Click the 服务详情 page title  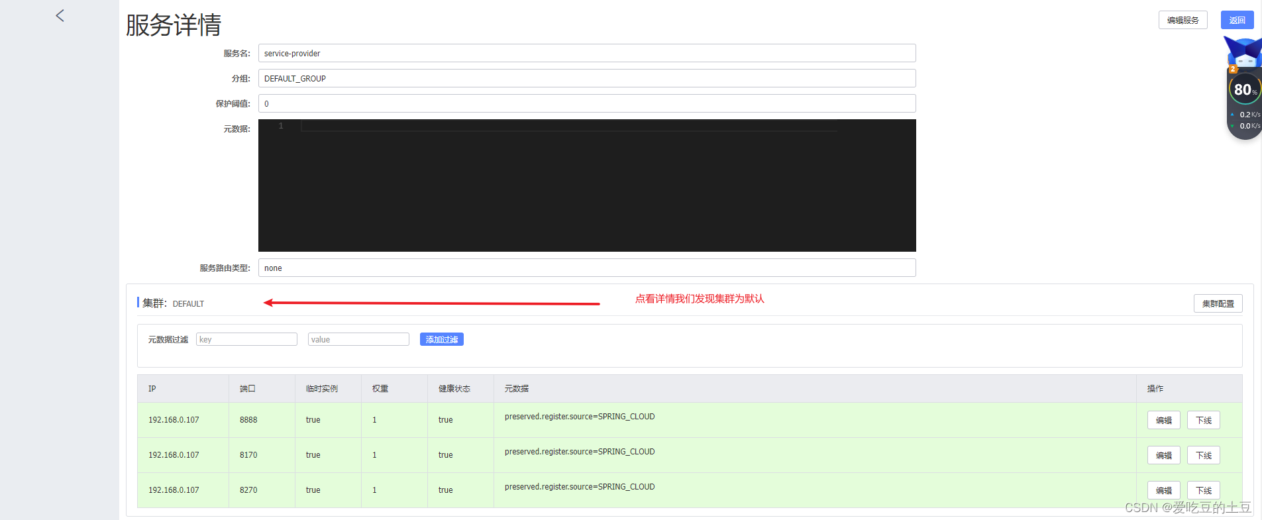click(174, 25)
